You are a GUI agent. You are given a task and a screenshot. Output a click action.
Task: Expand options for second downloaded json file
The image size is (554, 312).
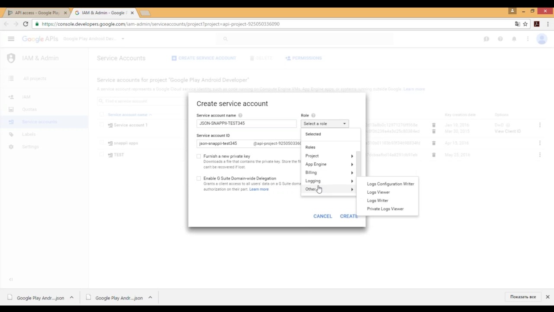tap(150, 297)
